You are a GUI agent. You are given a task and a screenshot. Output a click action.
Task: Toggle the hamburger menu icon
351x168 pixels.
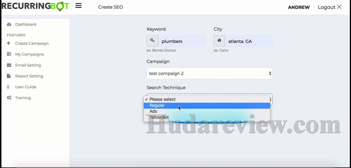click(79, 6)
